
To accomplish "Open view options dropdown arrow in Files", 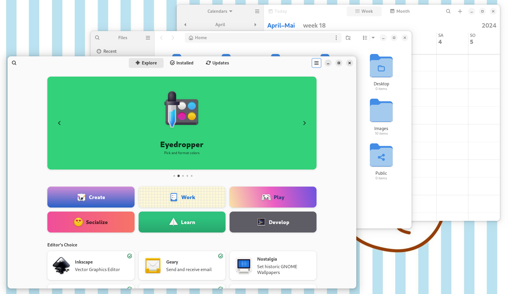I will click(x=373, y=38).
